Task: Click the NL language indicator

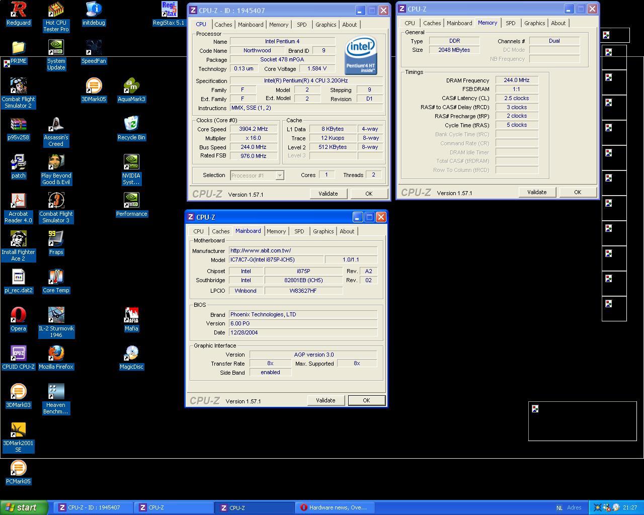Action: (559, 508)
